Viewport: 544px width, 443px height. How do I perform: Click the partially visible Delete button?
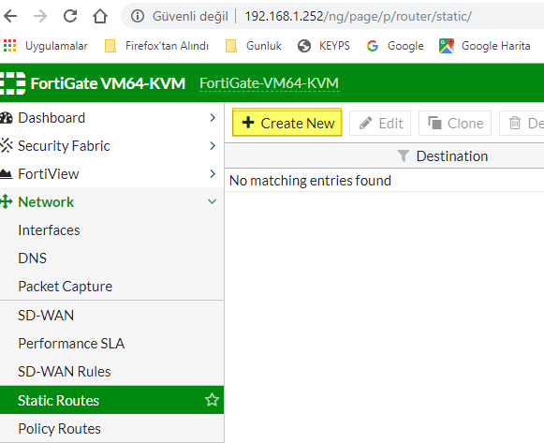[522, 123]
